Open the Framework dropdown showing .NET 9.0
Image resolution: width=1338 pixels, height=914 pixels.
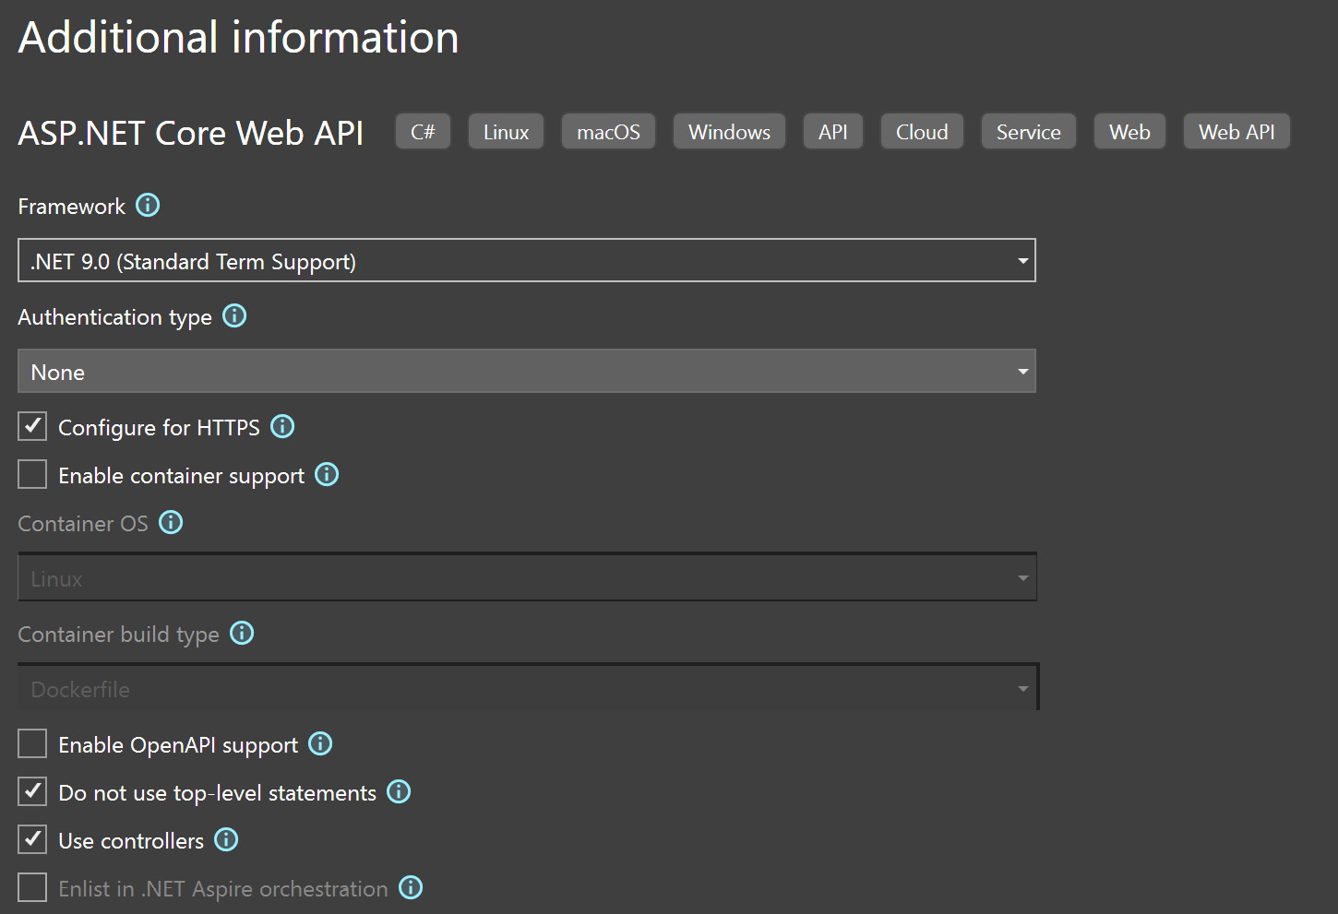point(527,260)
